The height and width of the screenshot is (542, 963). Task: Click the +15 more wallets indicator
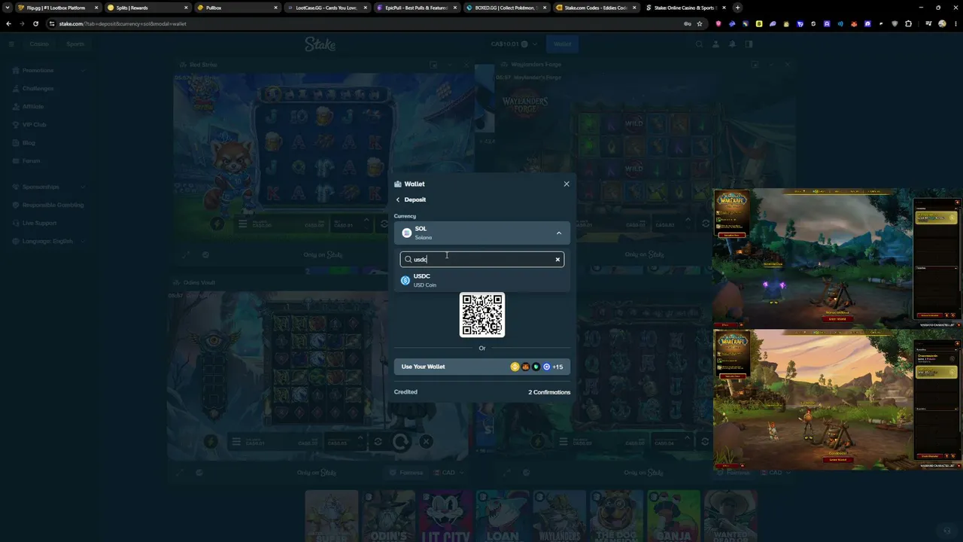click(x=557, y=367)
